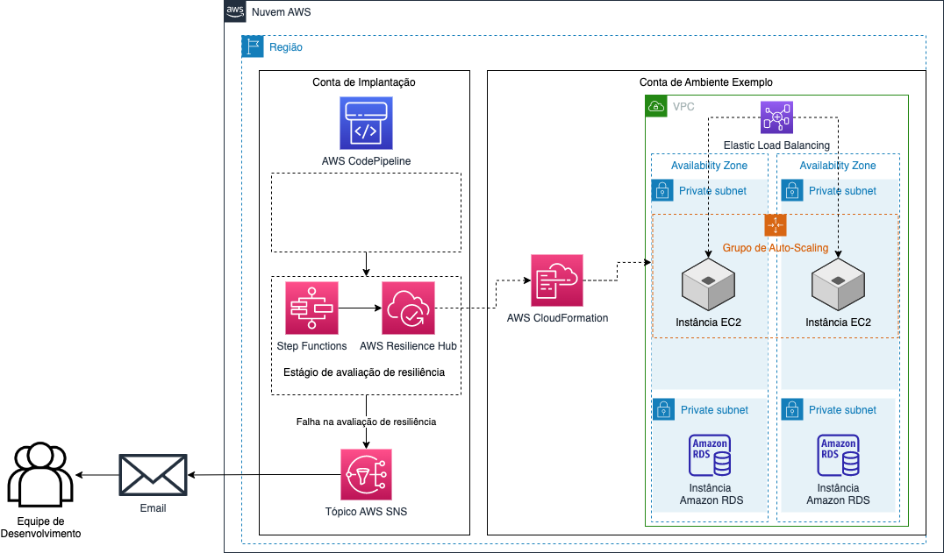Click the AWS Resilience Hub icon
The image size is (944, 553).
coord(408,308)
